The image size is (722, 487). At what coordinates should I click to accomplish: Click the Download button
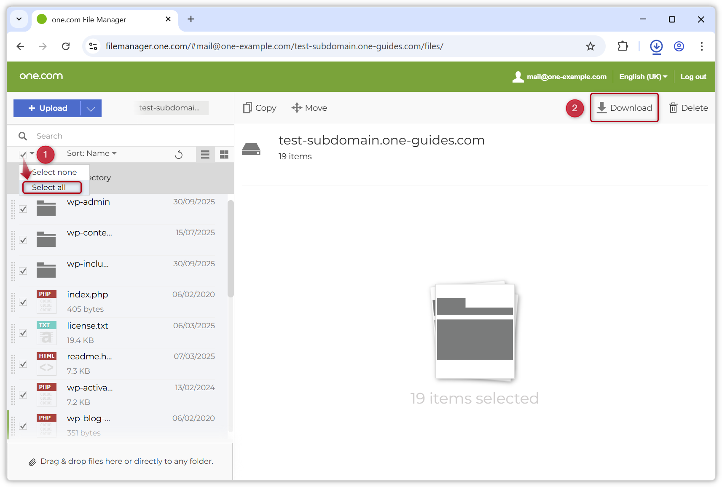click(x=624, y=108)
